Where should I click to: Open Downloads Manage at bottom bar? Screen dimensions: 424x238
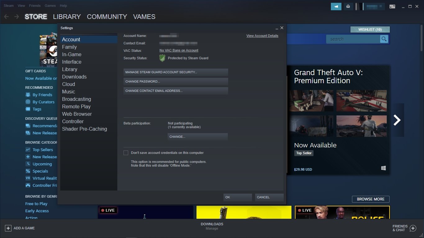(x=212, y=226)
